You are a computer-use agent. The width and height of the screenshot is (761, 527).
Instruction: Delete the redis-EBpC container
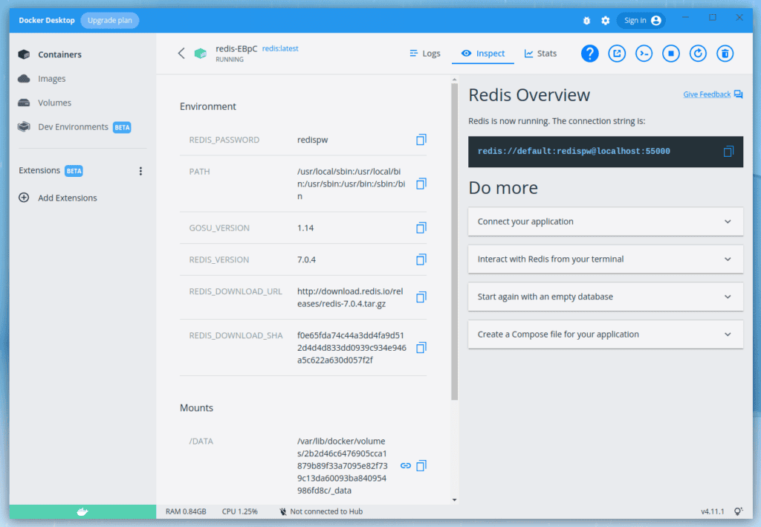point(725,54)
